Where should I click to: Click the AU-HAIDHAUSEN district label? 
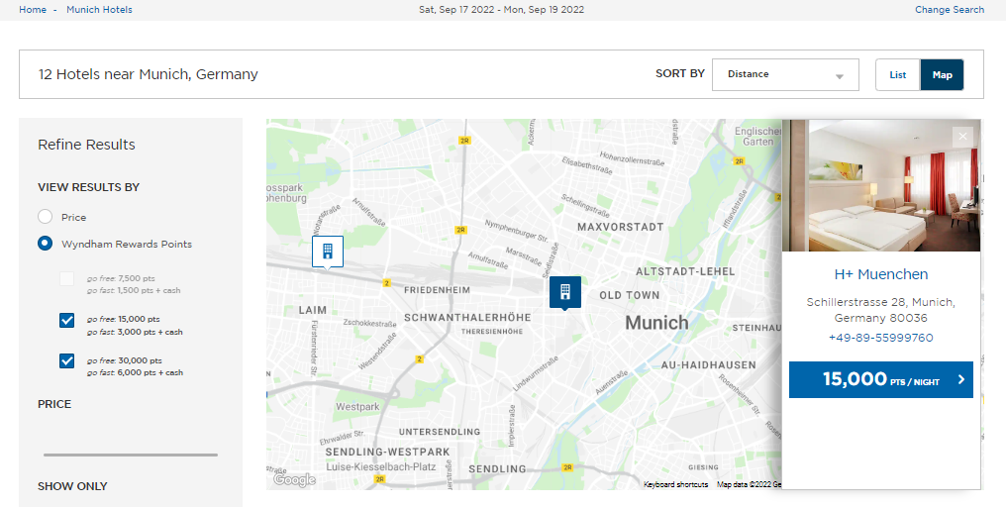coord(709,365)
